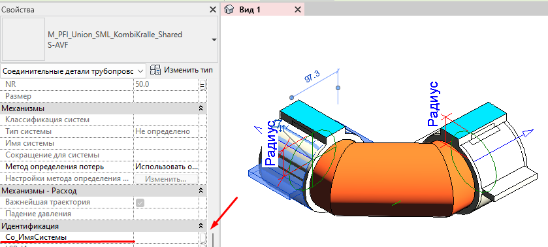Click the blue grip at dimension's left end
548x247 pixels.
point(291,97)
